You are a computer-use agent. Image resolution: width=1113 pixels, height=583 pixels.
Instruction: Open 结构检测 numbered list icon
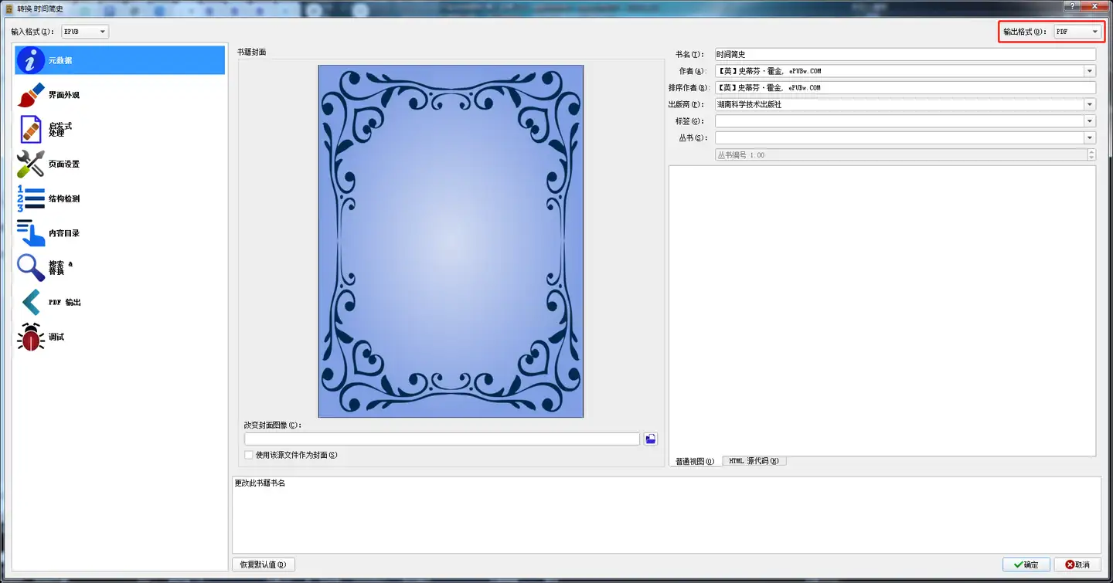(x=31, y=198)
